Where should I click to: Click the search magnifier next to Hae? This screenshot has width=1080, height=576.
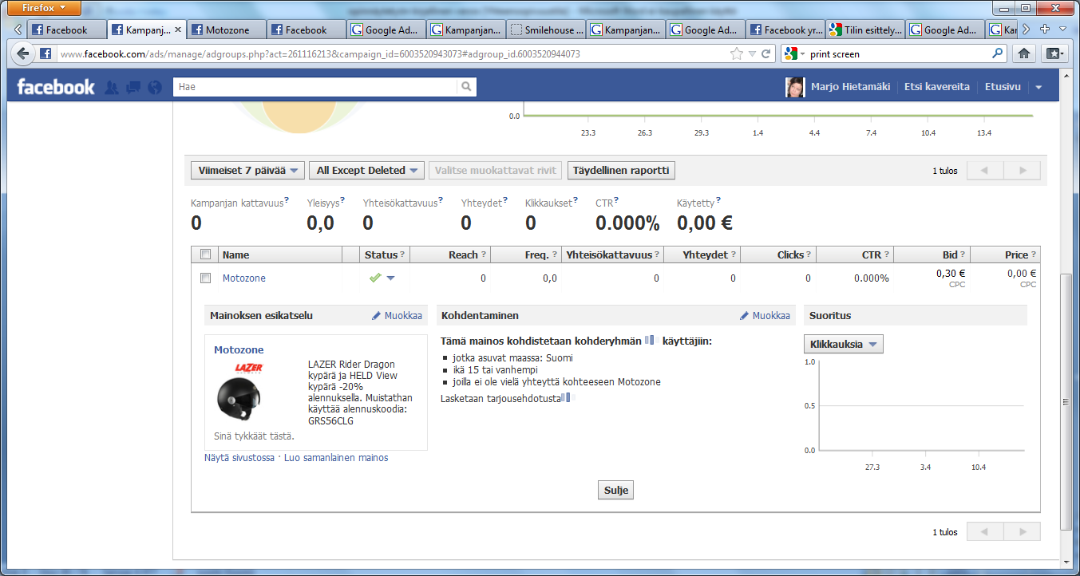tap(467, 87)
